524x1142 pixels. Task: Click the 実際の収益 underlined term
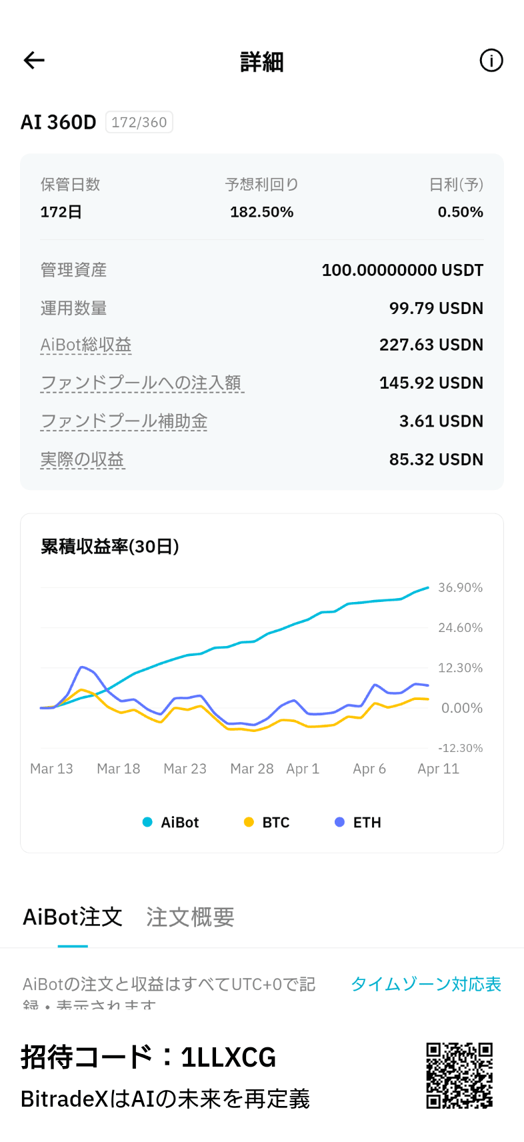click(x=83, y=459)
